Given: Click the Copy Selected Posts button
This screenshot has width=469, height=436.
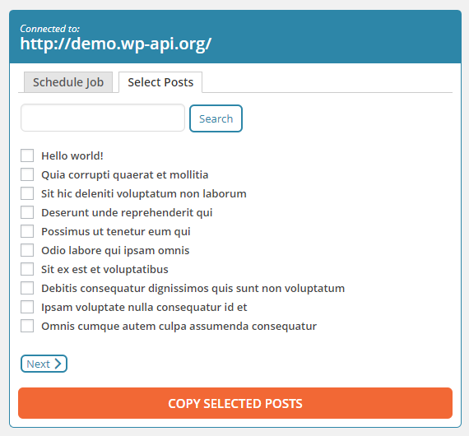Looking at the screenshot, I should coord(235,403).
